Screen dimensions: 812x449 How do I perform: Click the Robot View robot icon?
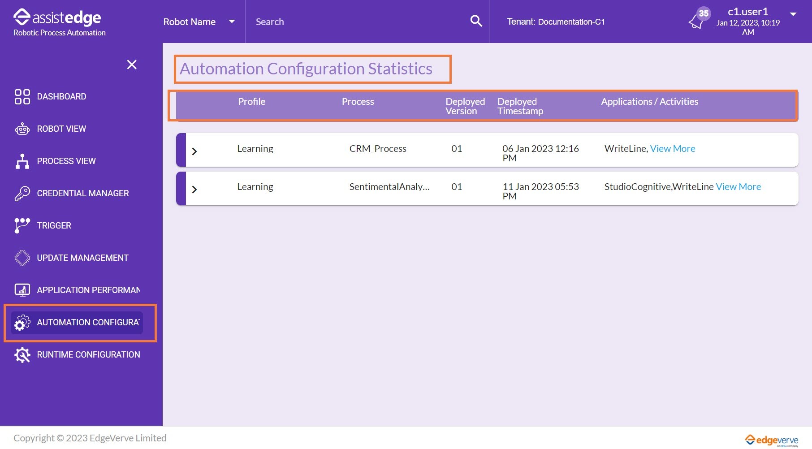(22, 129)
